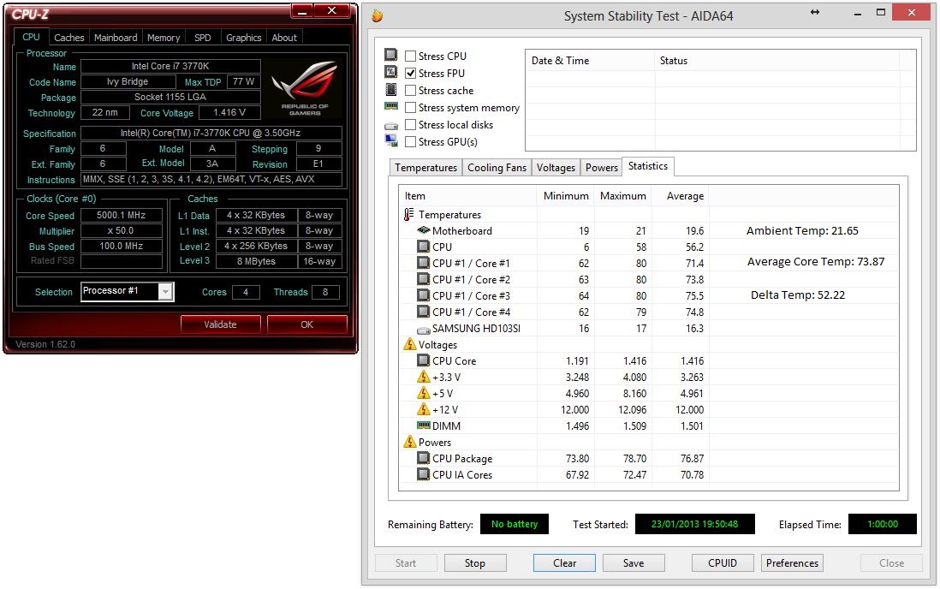Screen dimensions: 940x589
Task: Open the Powers tab
Action: 601,167
